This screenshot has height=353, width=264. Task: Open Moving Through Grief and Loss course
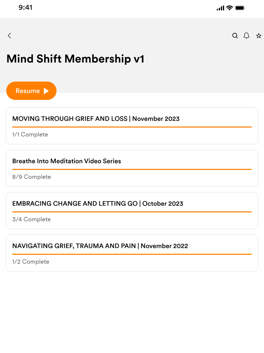[x=132, y=126]
